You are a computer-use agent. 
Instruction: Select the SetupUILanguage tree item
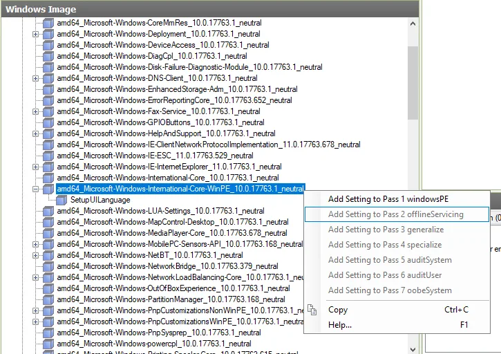click(x=100, y=200)
